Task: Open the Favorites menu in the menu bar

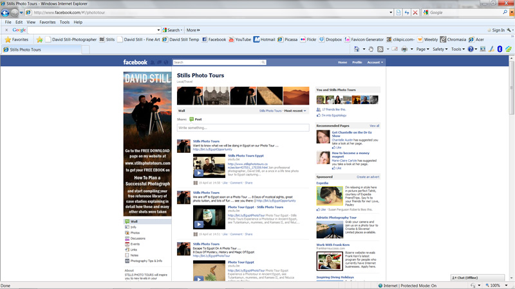Action: 47,22
